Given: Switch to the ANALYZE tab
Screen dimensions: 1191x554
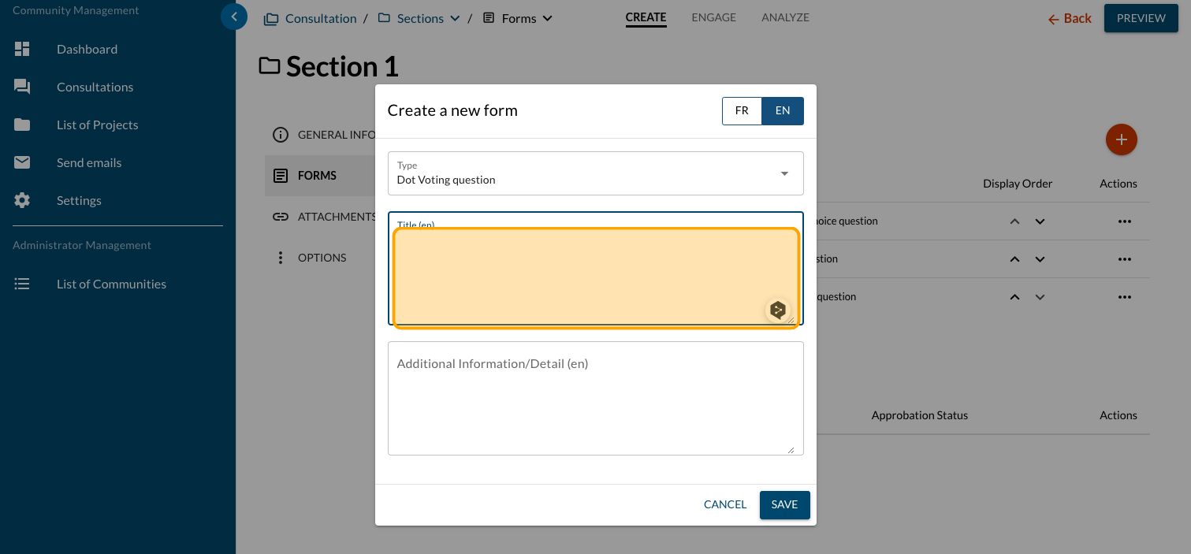Looking at the screenshot, I should click(785, 17).
